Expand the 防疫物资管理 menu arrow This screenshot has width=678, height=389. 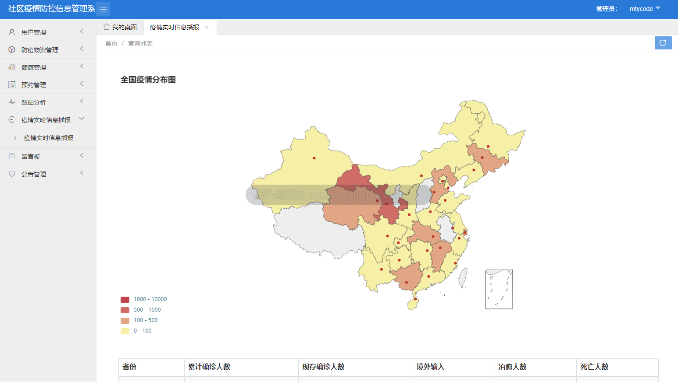82,49
